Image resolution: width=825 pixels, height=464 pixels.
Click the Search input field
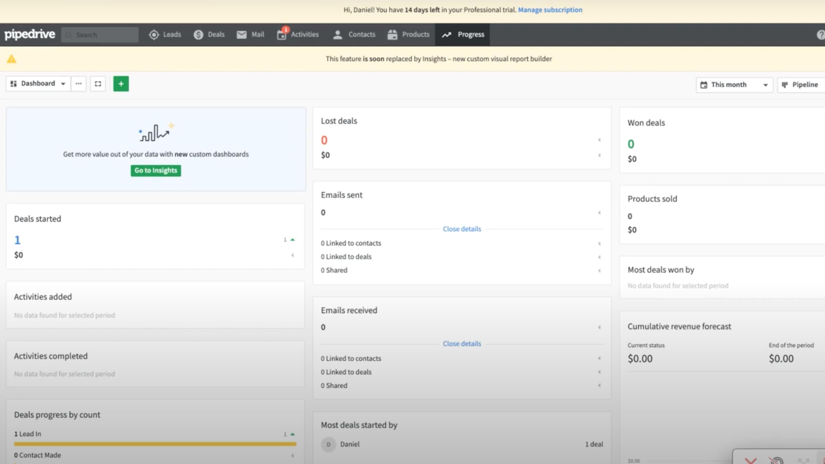click(x=100, y=34)
